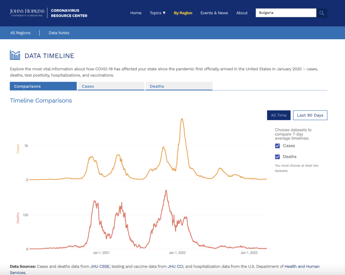
Task: Open the About page
Action: pos(242,13)
